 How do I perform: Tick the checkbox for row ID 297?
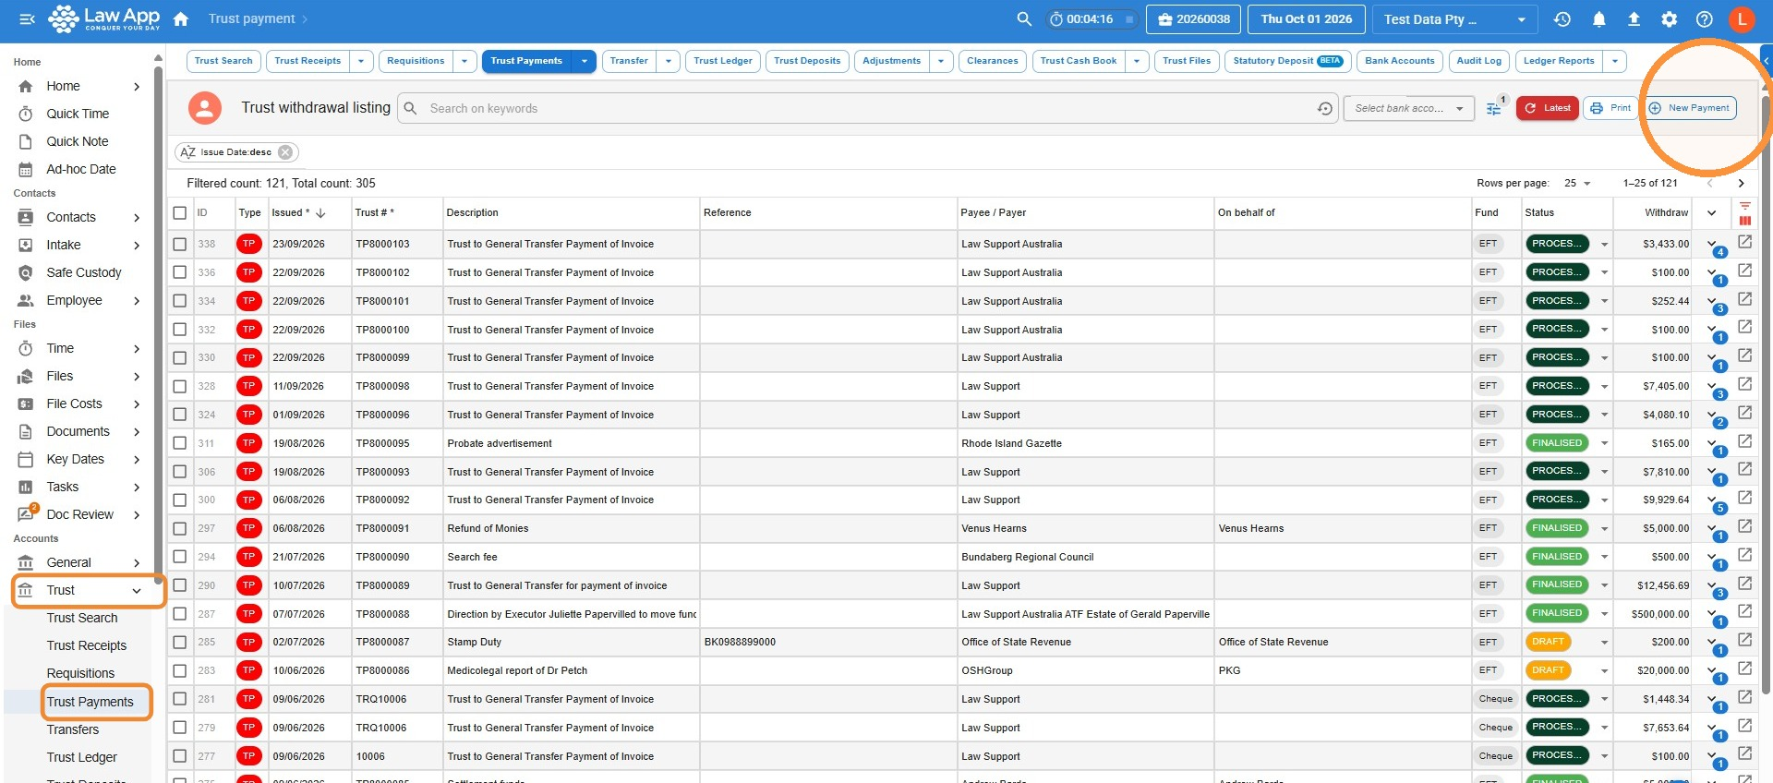(x=179, y=528)
